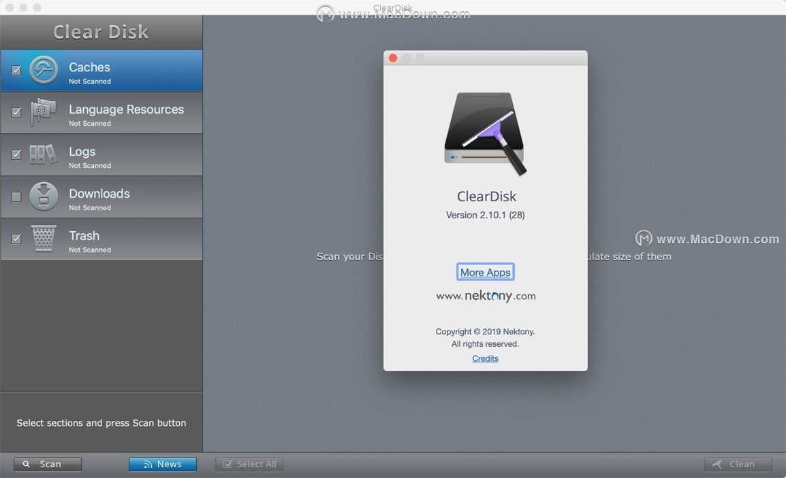The width and height of the screenshot is (786, 478).
Task: Select the Downloads section label
Action: coord(99,194)
